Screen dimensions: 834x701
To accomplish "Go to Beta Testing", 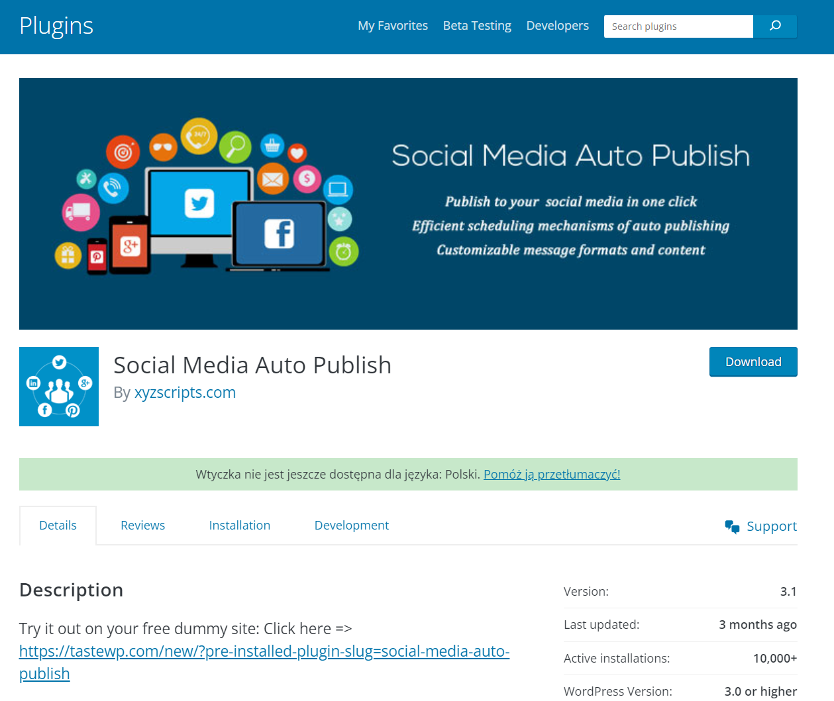I will click(x=477, y=26).
